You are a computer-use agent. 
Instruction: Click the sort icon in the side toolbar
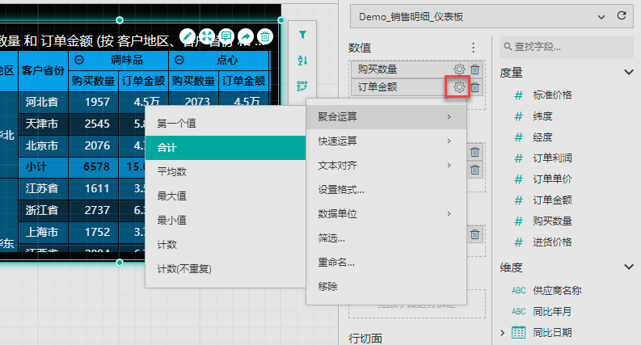(303, 61)
